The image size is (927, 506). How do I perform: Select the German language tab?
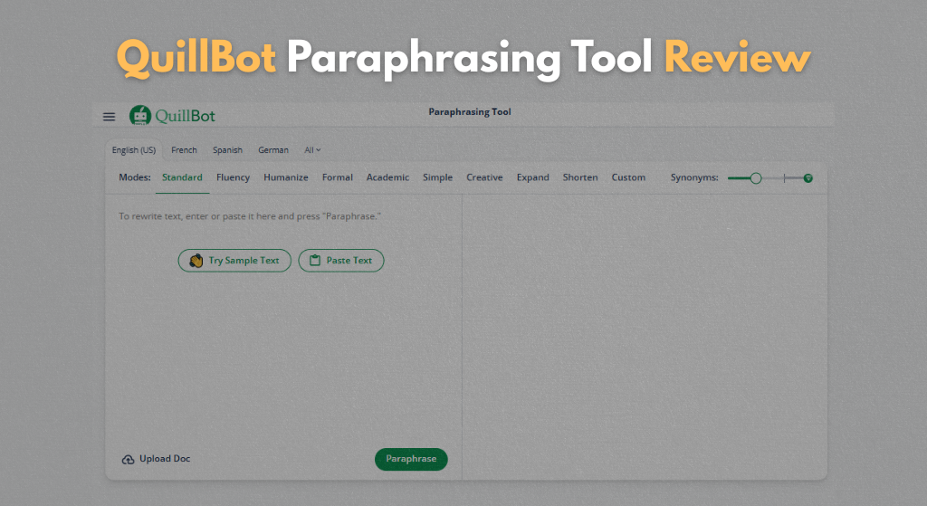273,150
